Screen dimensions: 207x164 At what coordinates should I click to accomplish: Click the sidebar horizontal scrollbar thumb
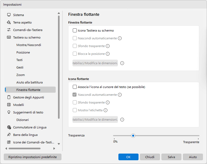(x=24, y=148)
